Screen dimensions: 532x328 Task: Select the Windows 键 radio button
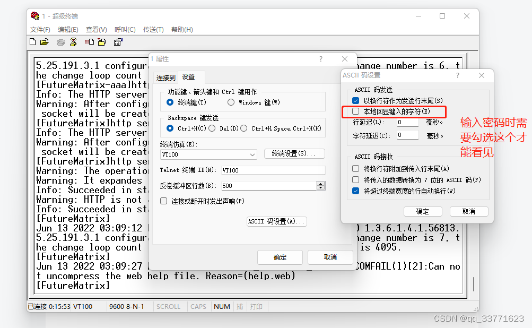pos(231,102)
